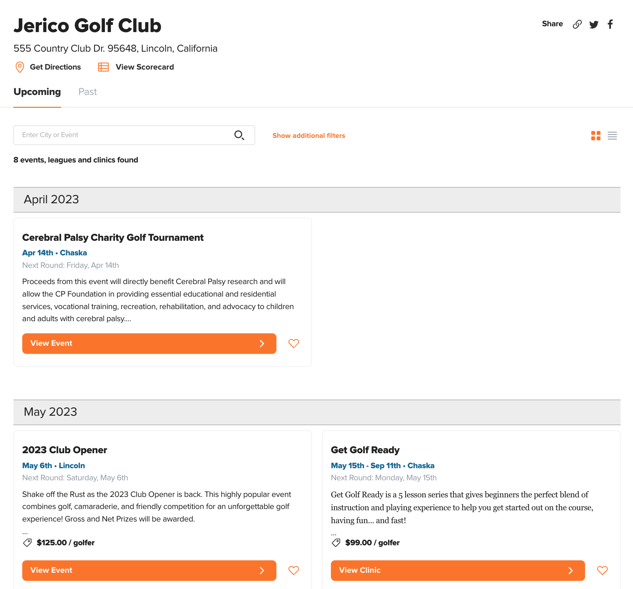Favorite the 2023 Club Opener
The height and width of the screenshot is (589, 633).
tap(294, 571)
